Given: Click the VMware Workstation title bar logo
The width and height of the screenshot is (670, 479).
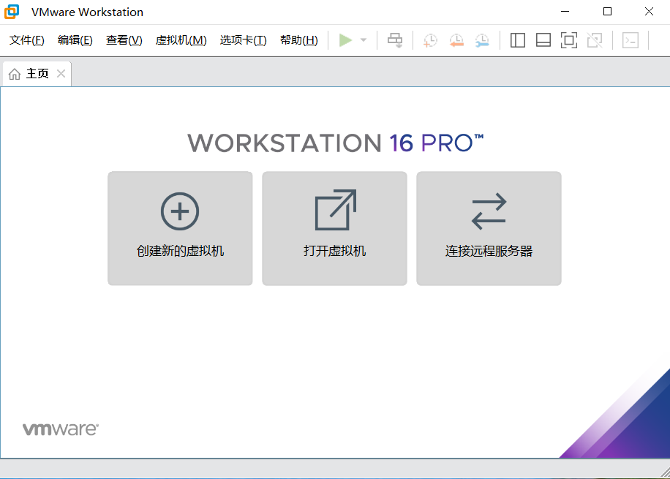Looking at the screenshot, I should coord(12,12).
